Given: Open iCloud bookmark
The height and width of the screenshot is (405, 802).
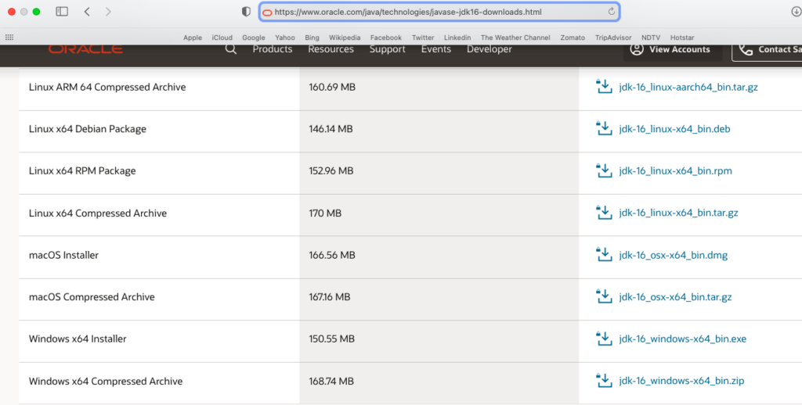Looking at the screenshot, I should pyautogui.click(x=222, y=38).
